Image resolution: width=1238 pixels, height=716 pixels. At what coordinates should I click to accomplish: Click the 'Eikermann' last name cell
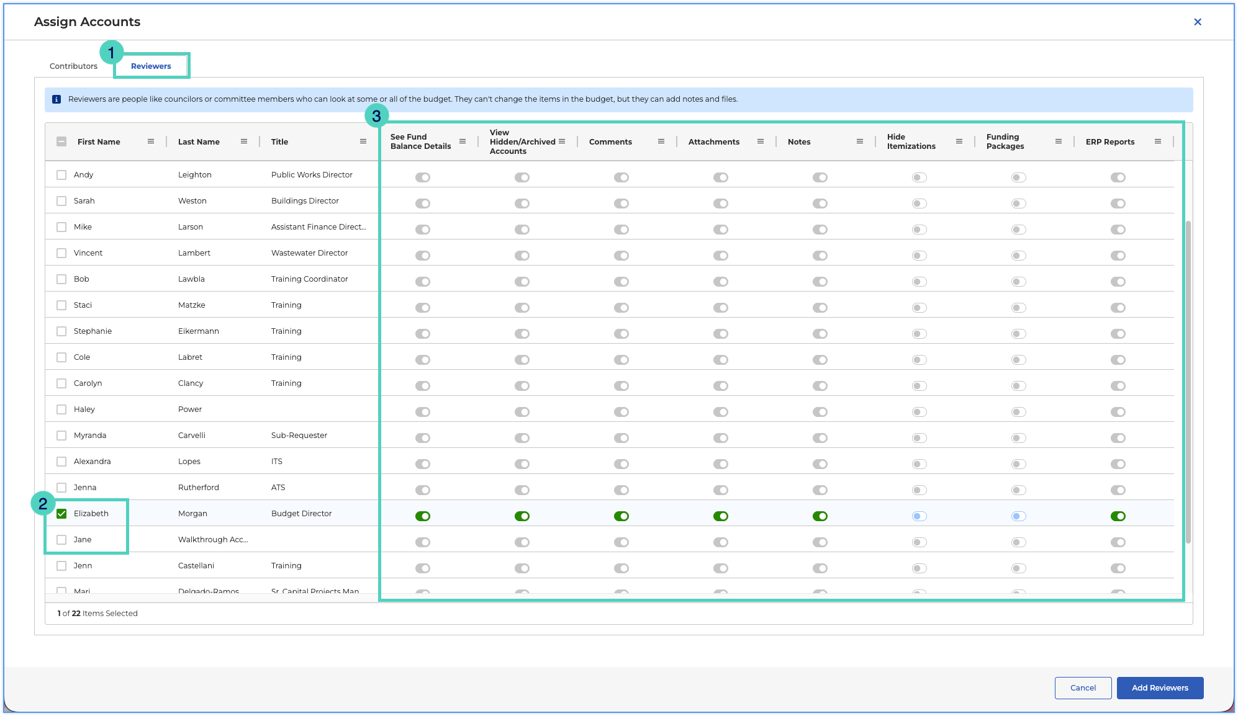click(199, 331)
